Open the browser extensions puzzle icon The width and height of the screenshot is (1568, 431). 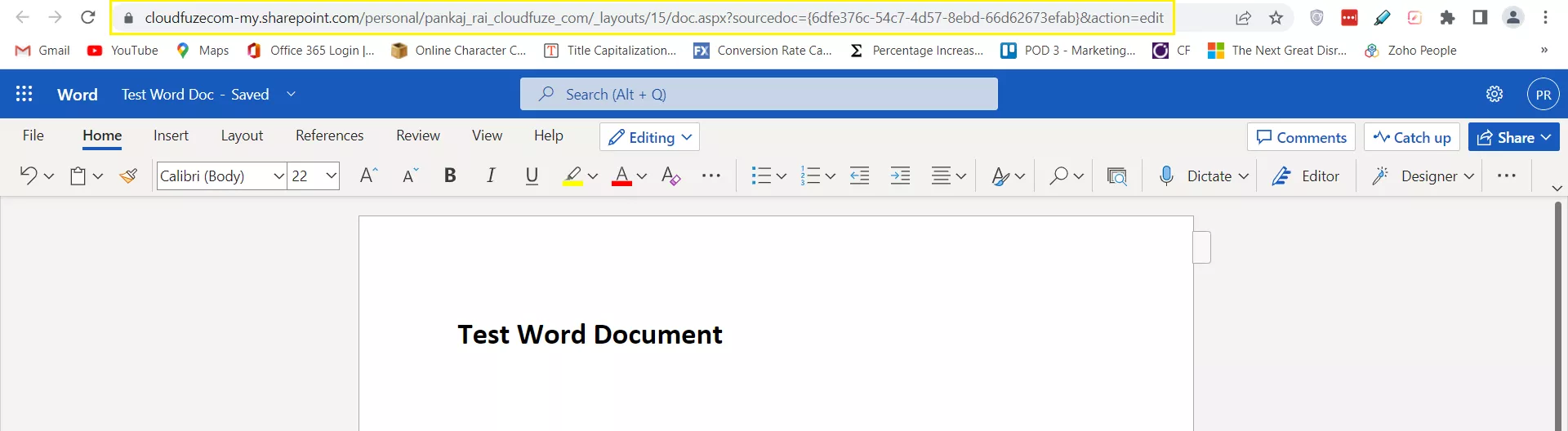pyautogui.click(x=1448, y=18)
